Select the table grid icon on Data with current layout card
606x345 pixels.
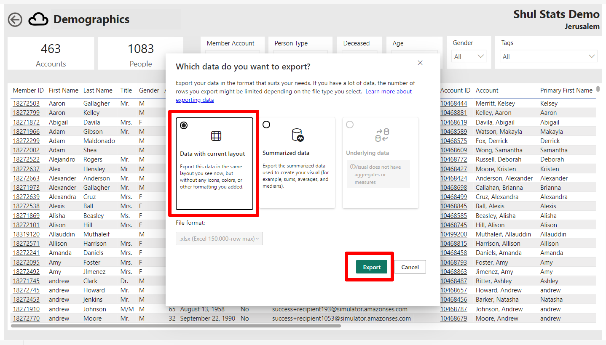point(216,136)
